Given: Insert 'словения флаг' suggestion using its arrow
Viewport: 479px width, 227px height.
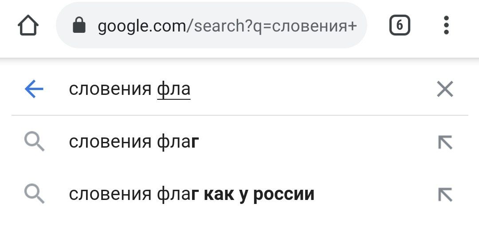Looking at the screenshot, I should [x=445, y=142].
